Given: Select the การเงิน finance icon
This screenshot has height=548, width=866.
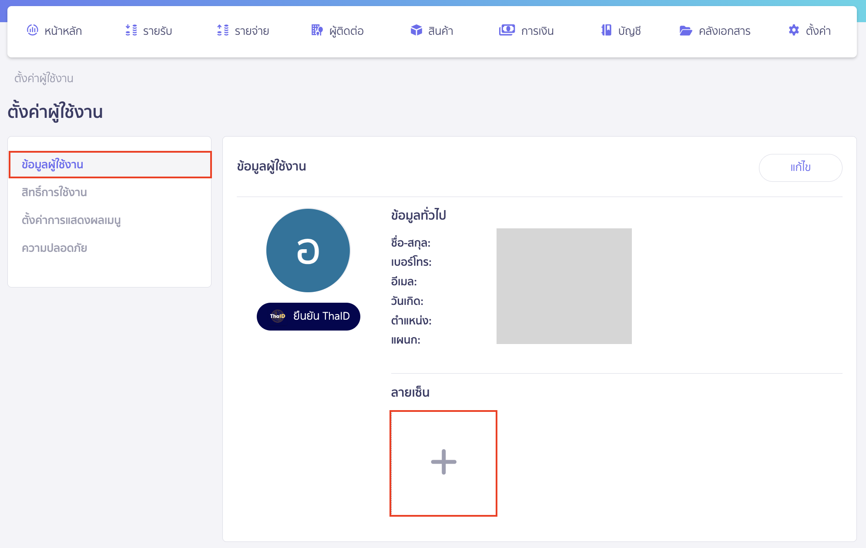Looking at the screenshot, I should [506, 30].
